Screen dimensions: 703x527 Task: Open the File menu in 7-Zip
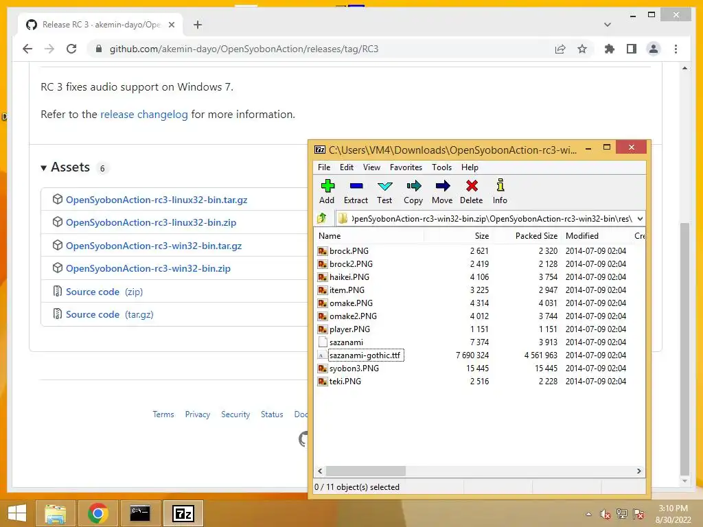click(x=324, y=167)
